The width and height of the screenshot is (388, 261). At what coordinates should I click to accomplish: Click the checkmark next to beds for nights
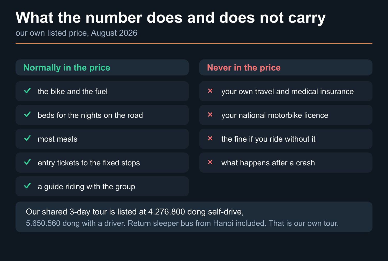point(27,114)
